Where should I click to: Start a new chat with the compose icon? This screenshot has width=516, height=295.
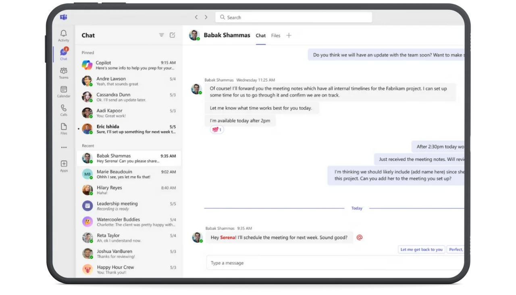[173, 35]
